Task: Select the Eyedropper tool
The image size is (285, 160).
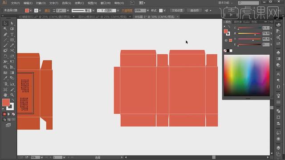Action: tap(5, 78)
